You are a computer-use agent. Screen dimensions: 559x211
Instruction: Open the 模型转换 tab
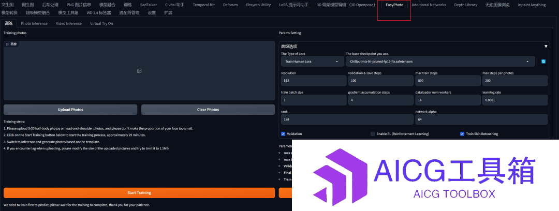click(9, 12)
